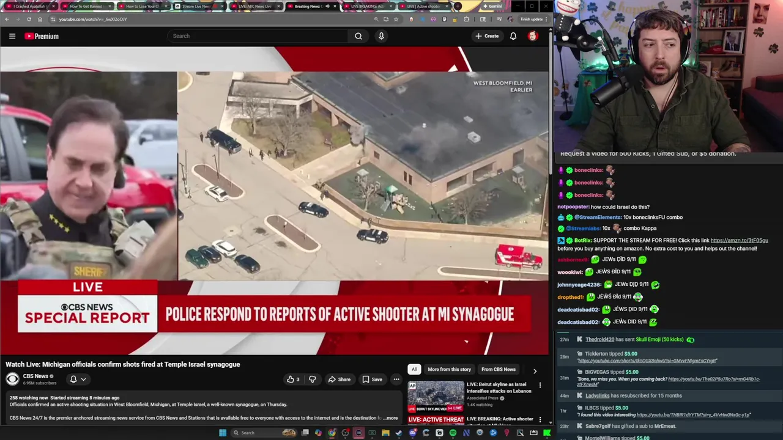Open the CBS News channel name link
Screen dimensions: 783x440
tap(35, 376)
